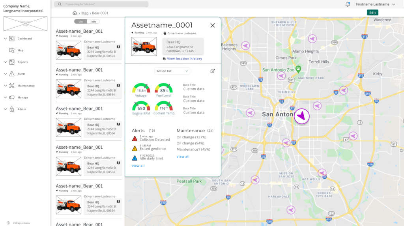Click the large selected vehicle map marker
This screenshot has width=404, height=226.
(x=302, y=116)
